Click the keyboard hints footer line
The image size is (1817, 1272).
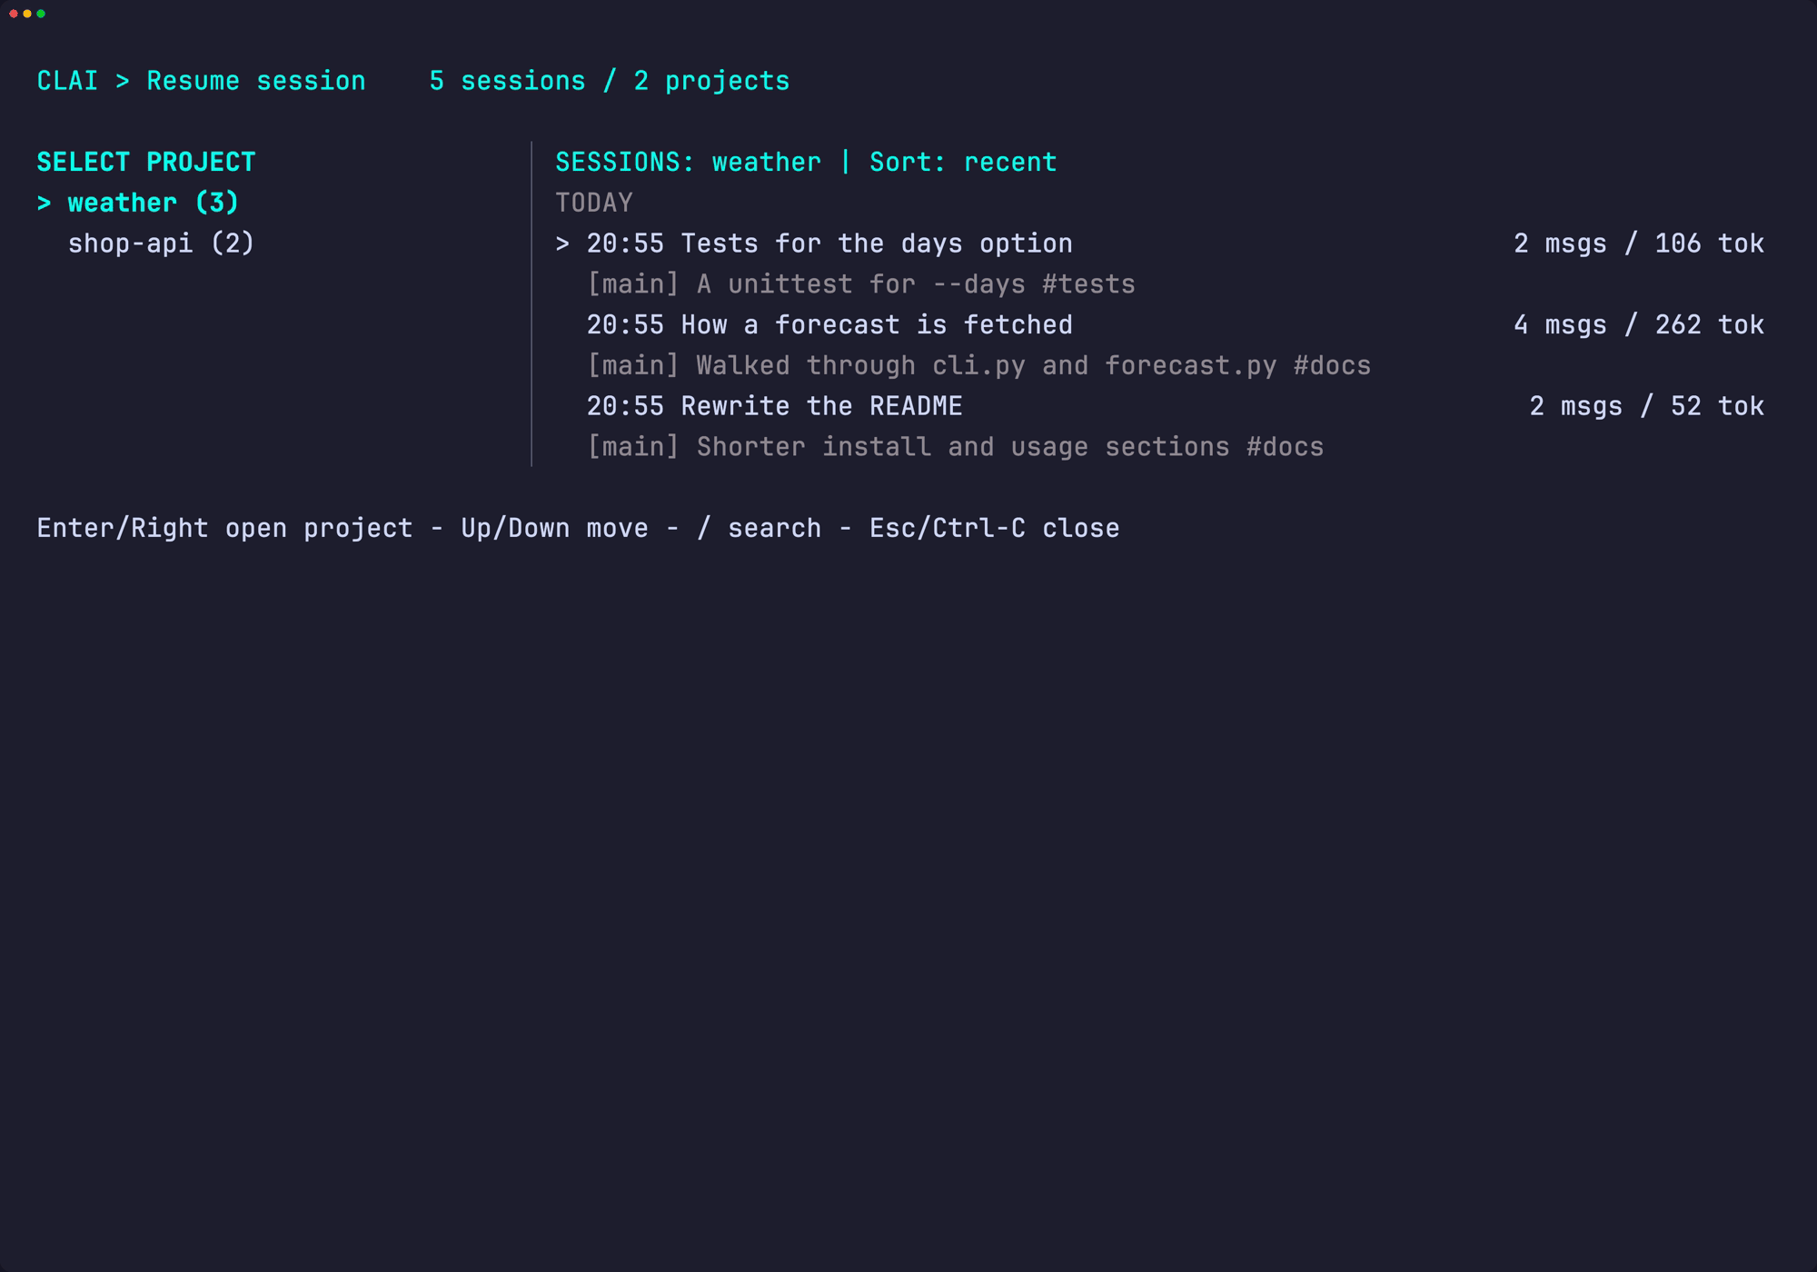click(x=578, y=528)
